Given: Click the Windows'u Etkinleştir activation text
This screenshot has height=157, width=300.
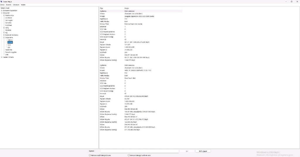Looking at the screenshot, I should point(268,152).
